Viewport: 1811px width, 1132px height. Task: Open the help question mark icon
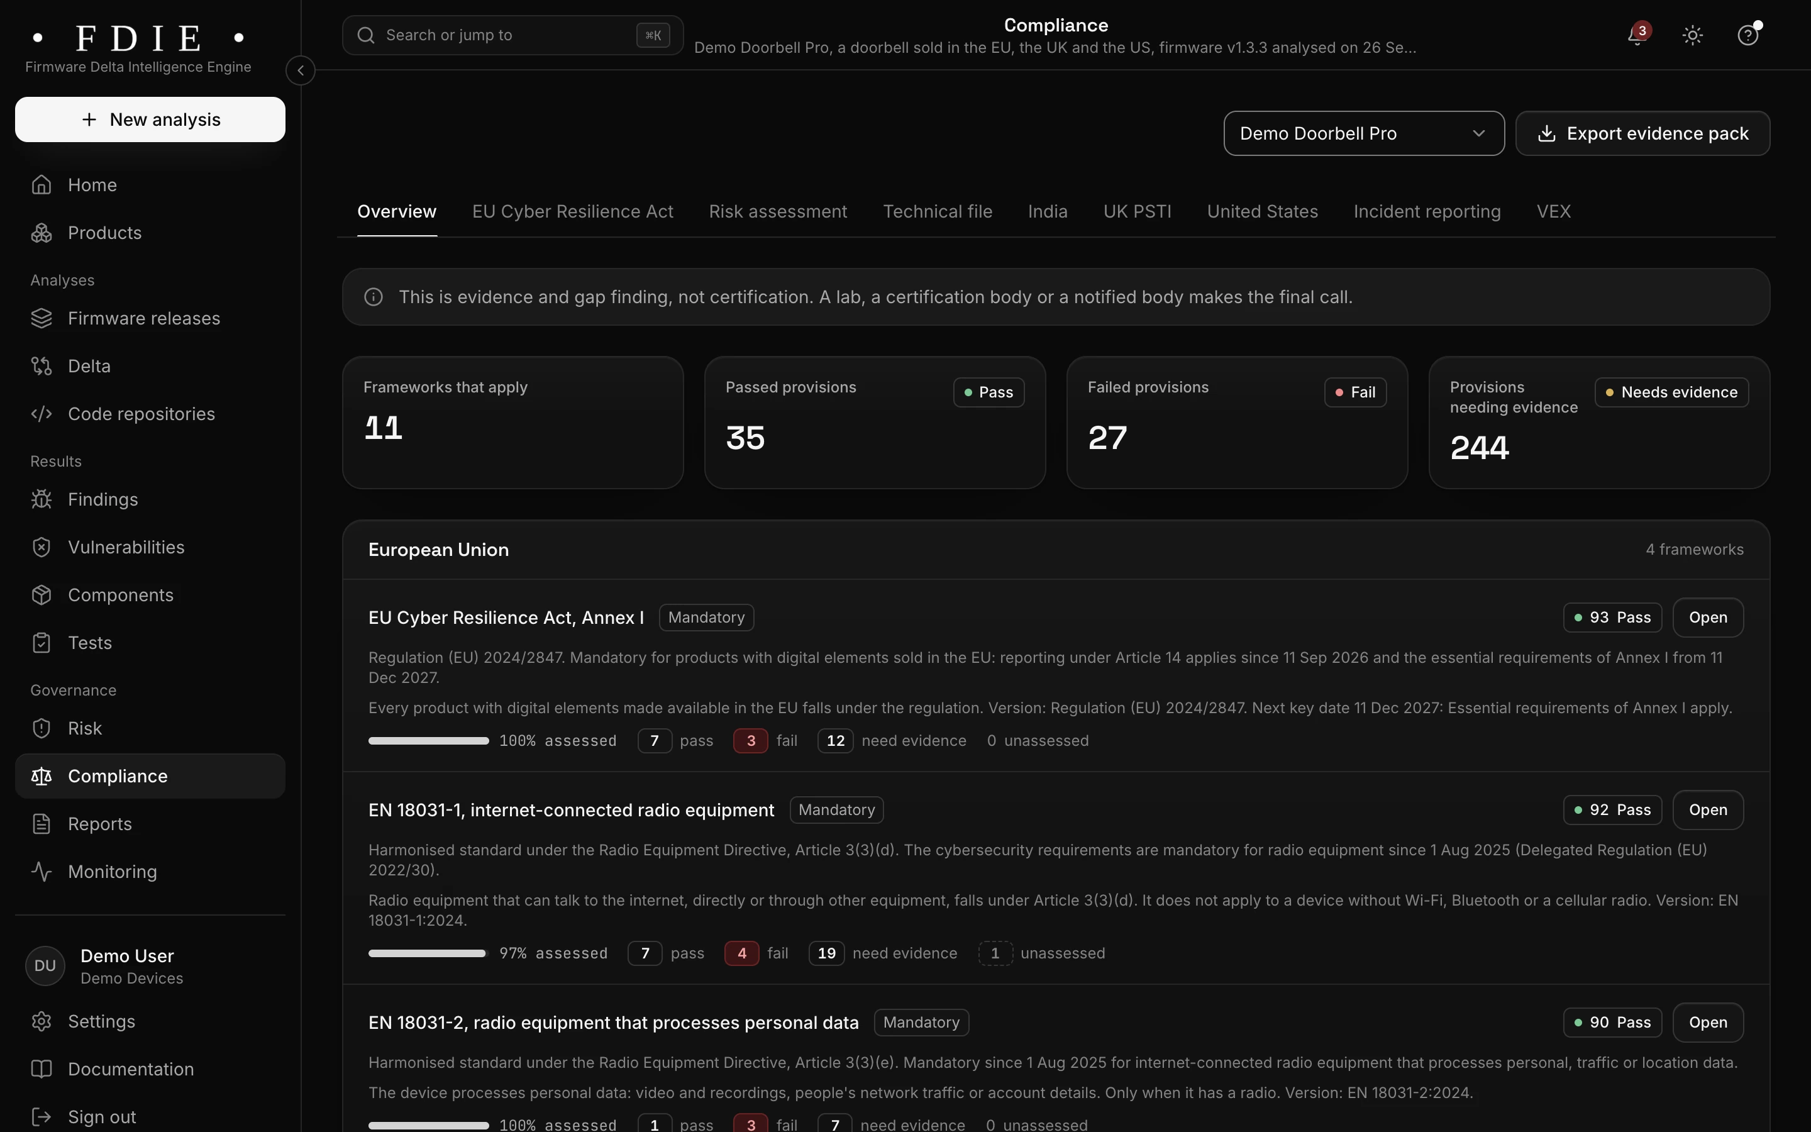click(1747, 35)
